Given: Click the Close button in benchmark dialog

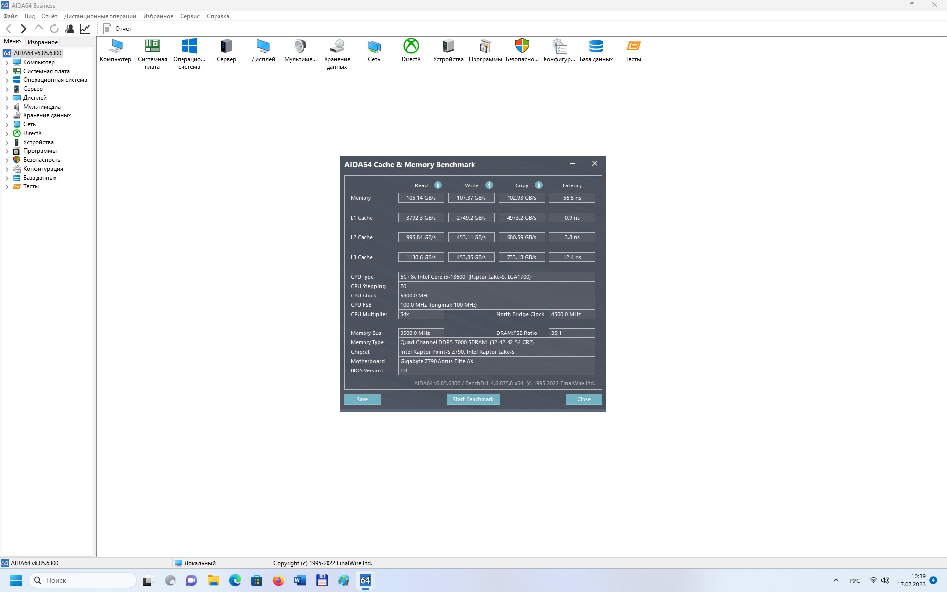Looking at the screenshot, I should (x=583, y=399).
